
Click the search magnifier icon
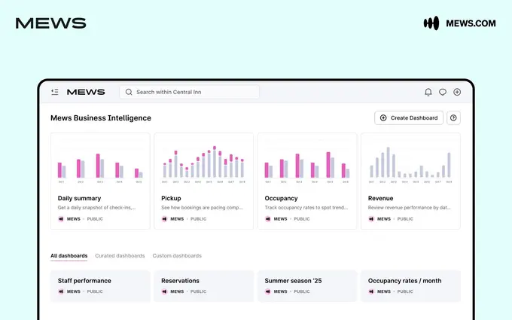pyautogui.click(x=129, y=92)
